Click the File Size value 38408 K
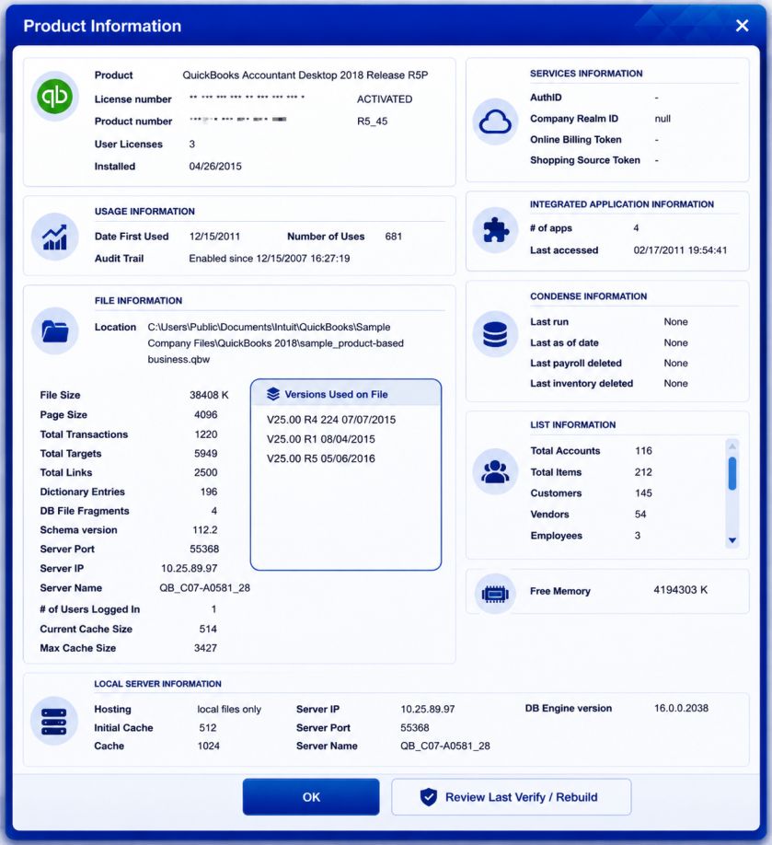The height and width of the screenshot is (845, 772). pos(209,395)
